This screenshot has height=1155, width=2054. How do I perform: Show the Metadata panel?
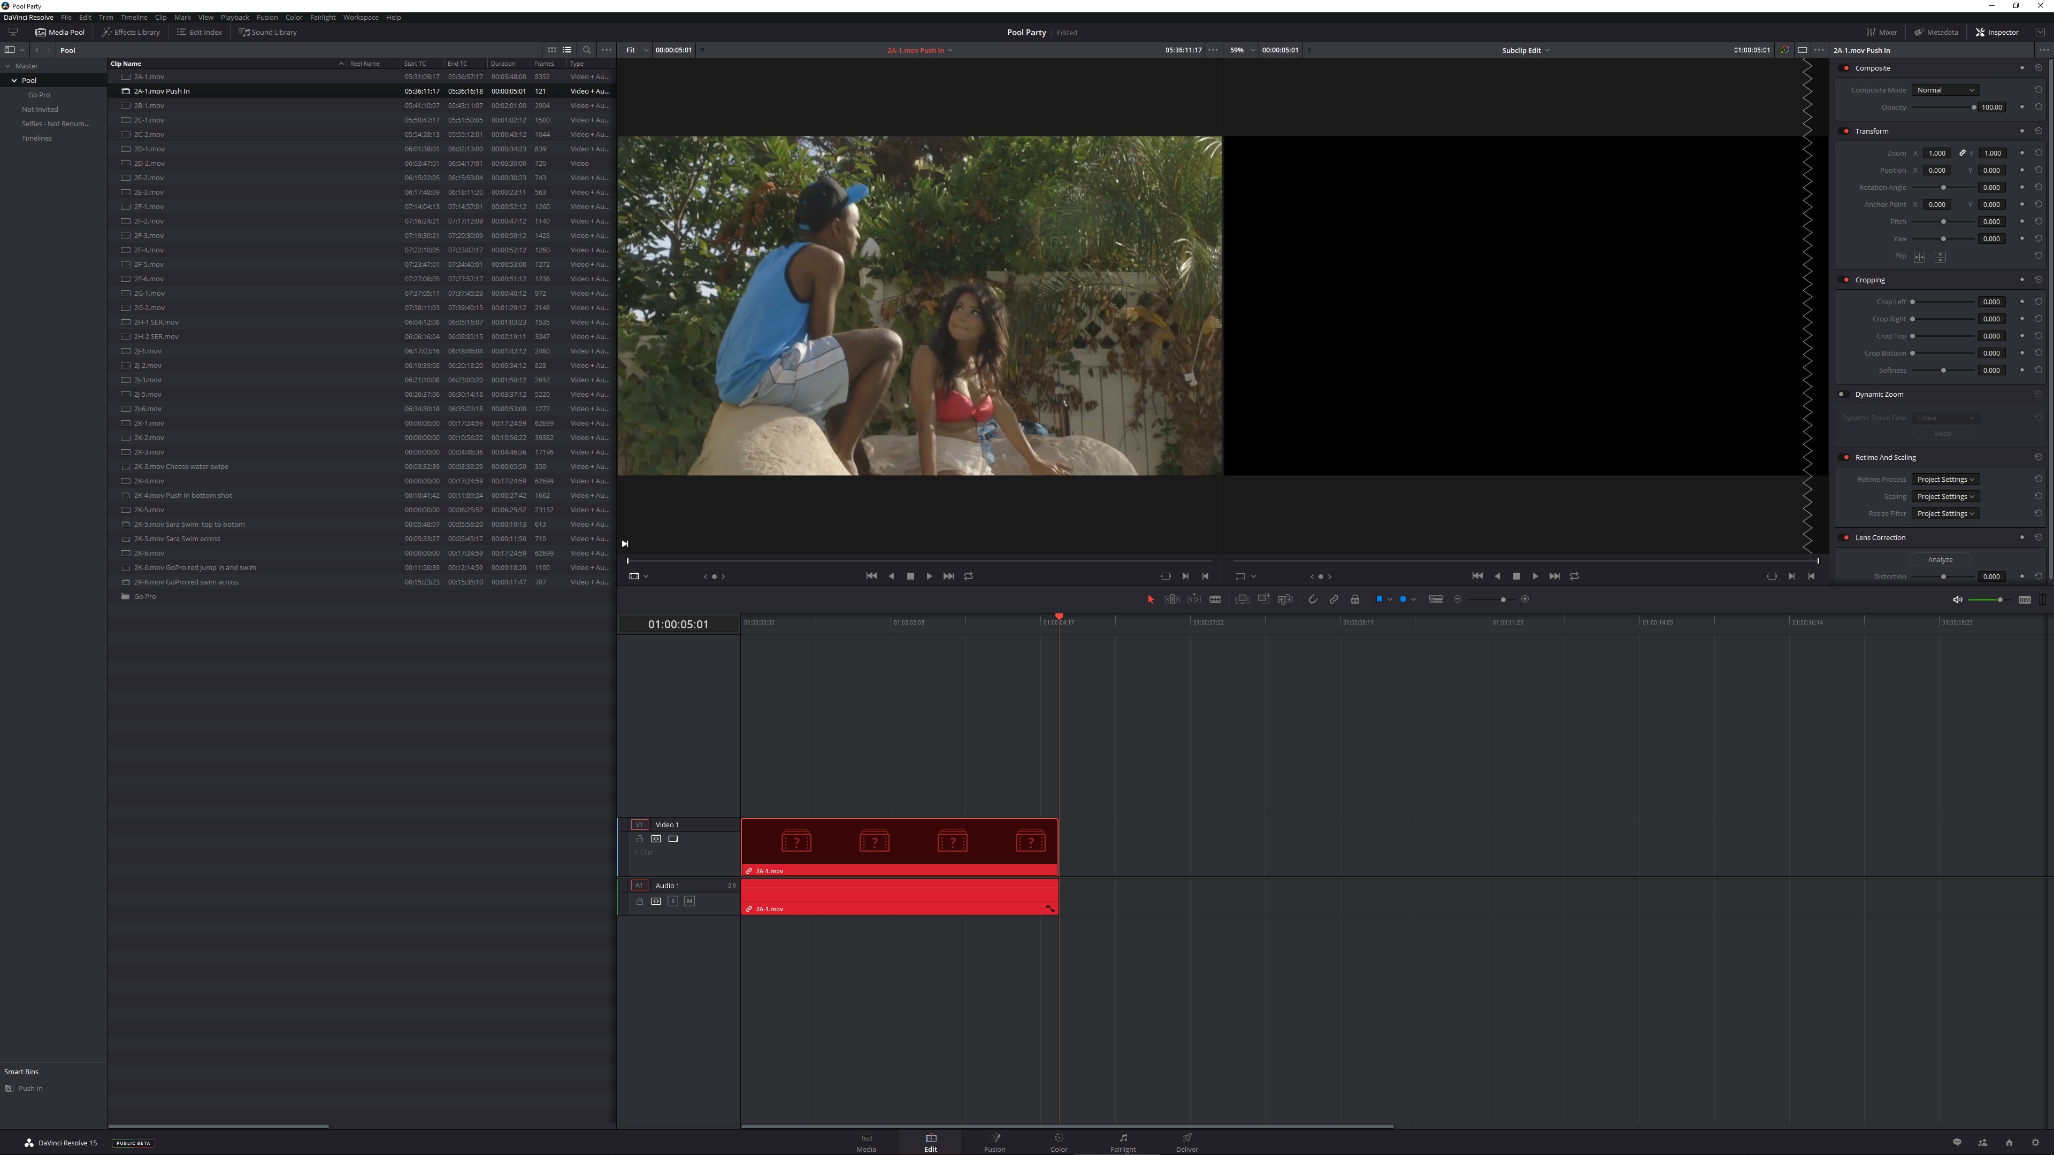tap(1936, 32)
